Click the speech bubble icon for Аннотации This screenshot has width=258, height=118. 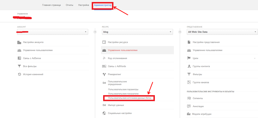(189, 106)
